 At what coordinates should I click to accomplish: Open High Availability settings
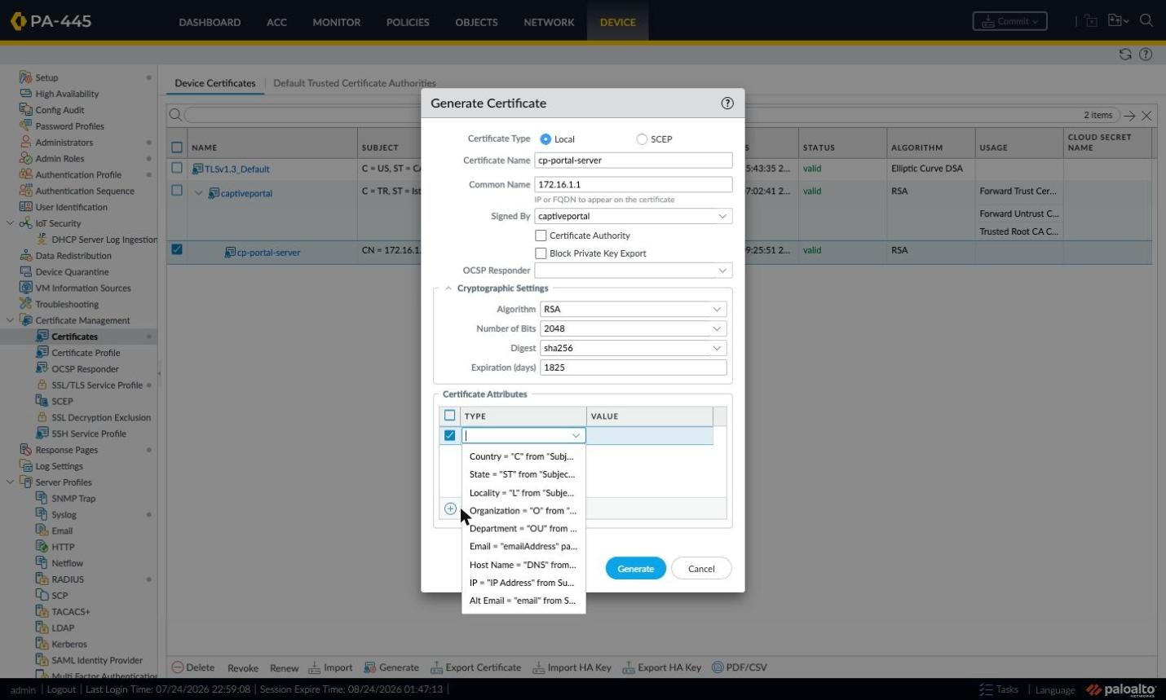[67, 94]
